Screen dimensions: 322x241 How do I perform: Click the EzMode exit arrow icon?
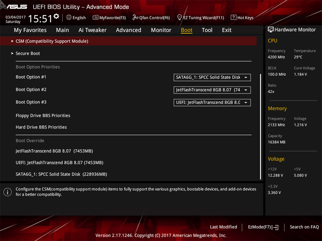point(275,227)
